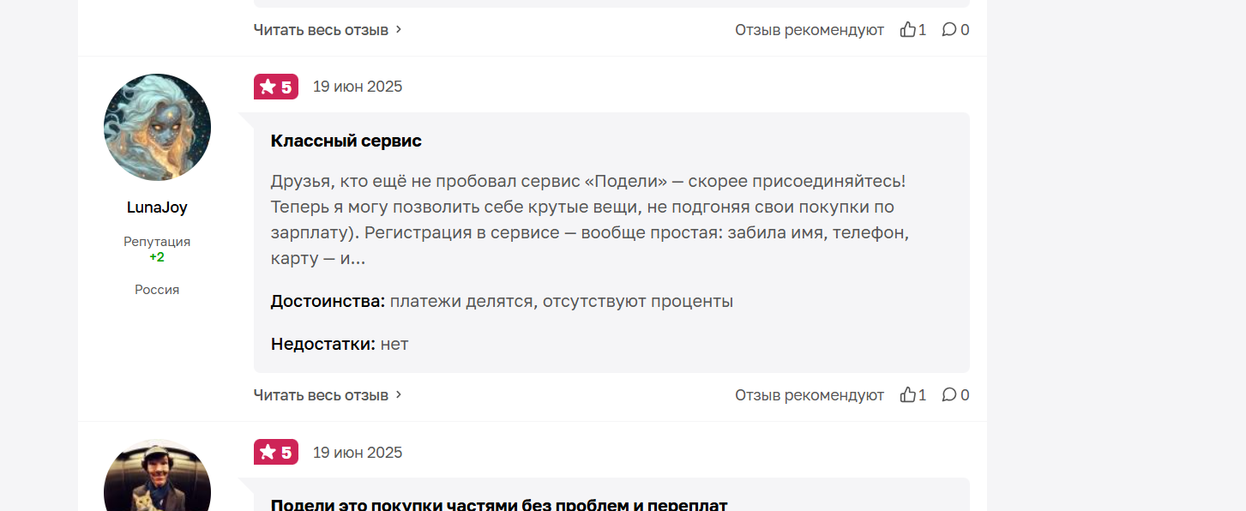
Task: Click thumbs-up on the top review
Action: [x=913, y=30]
